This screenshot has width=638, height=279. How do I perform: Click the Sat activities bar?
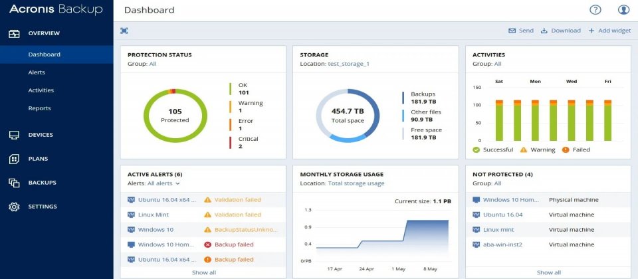click(x=499, y=120)
